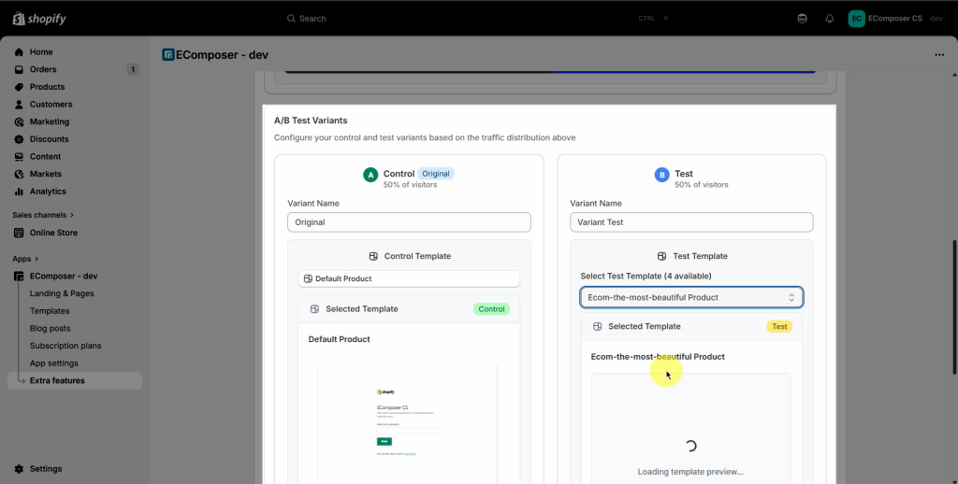
Task: Open the notifications bell icon
Action: point(829,19)
